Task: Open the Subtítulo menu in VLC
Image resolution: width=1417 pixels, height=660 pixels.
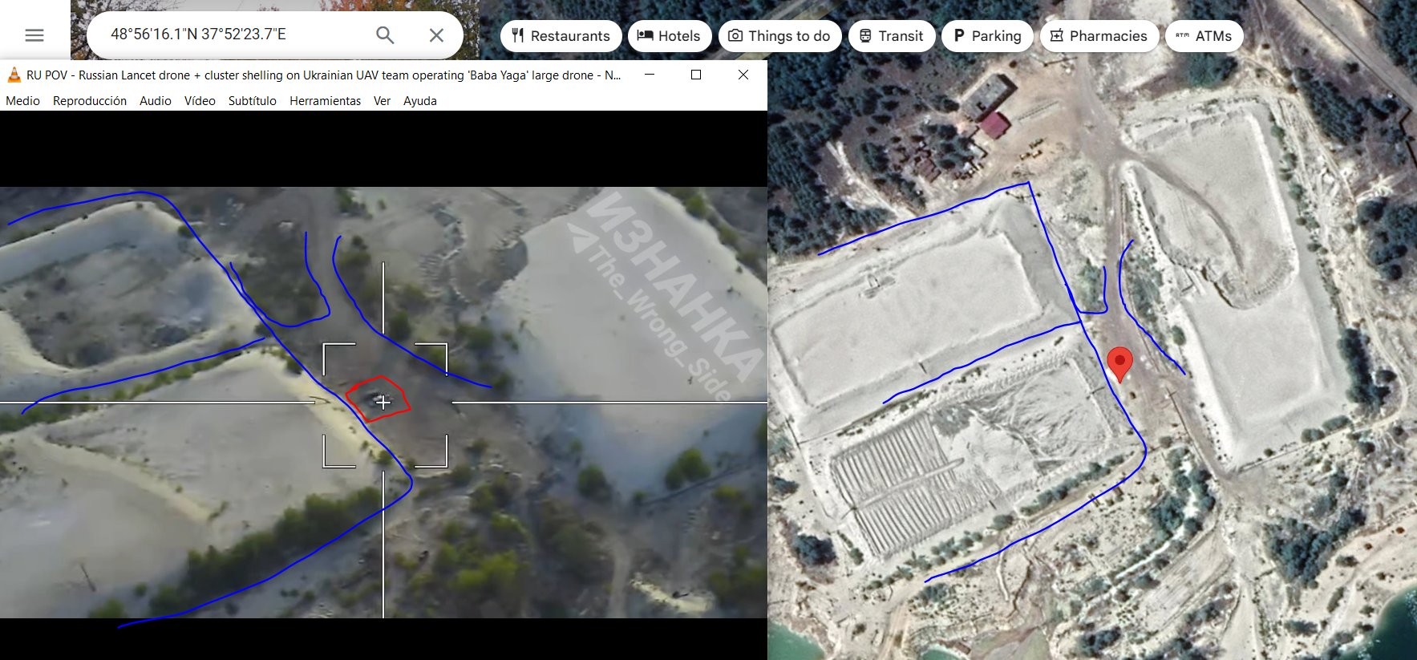Action: [252, 101]
